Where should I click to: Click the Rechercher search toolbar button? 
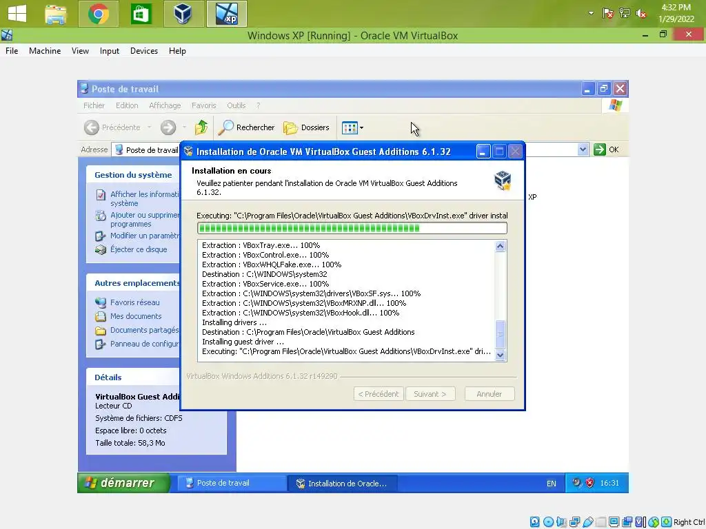point(246,127)
